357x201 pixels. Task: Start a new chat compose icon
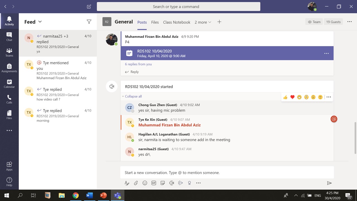[x=89, y=6]
